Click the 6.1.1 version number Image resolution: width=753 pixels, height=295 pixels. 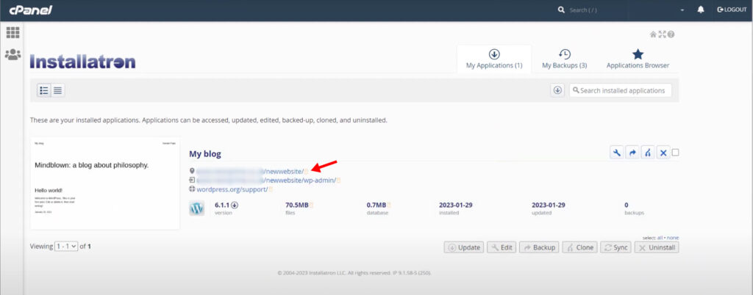[x=222, y=205]
